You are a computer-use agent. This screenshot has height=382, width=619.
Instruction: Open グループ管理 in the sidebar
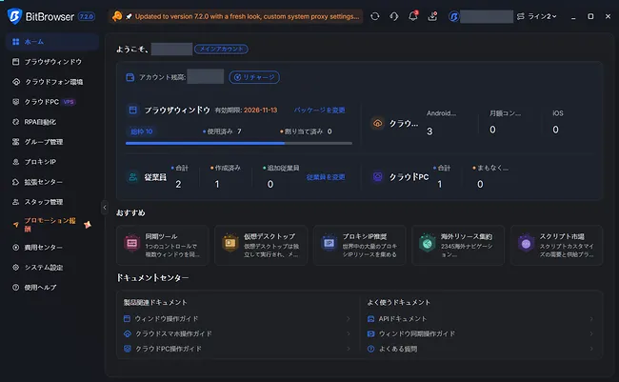click(x=52, y=141)
